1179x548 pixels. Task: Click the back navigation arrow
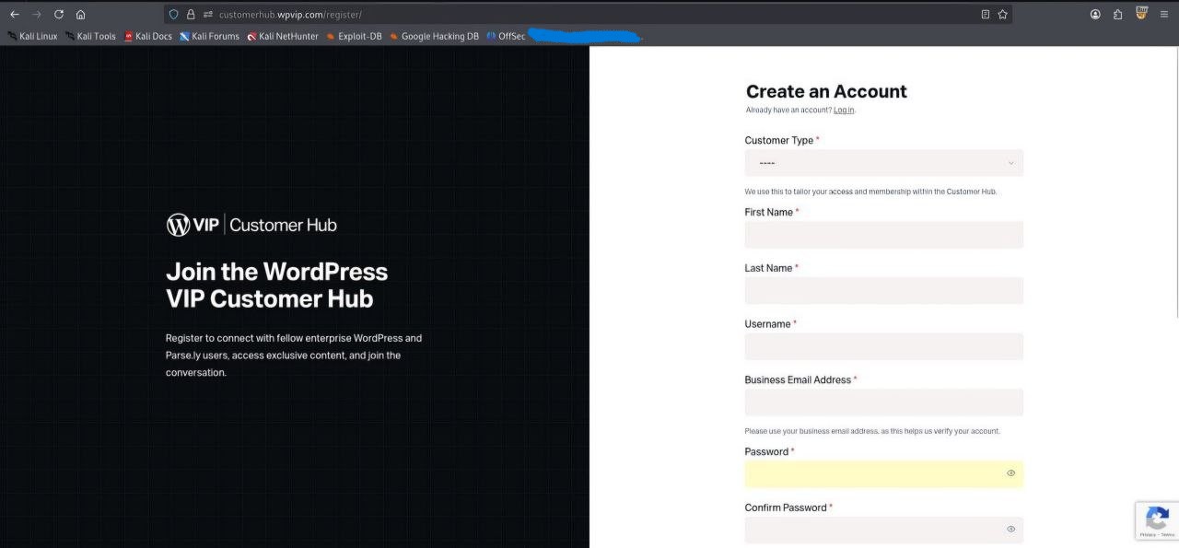pos(14,14)
